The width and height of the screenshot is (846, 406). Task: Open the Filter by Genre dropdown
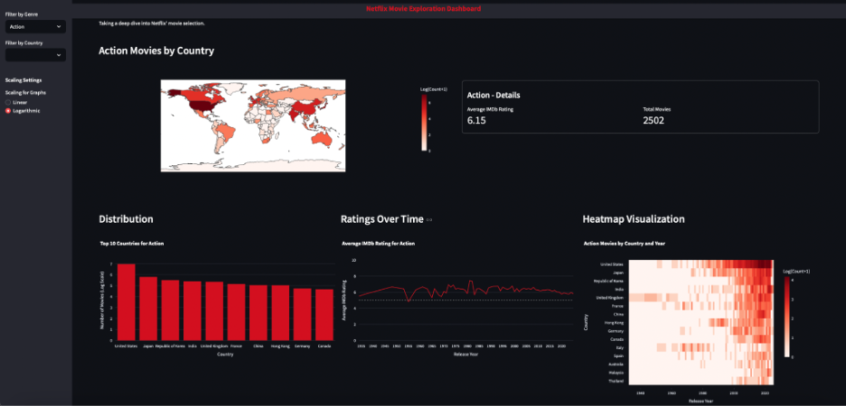pyautogui.click(x=35, y=26)
